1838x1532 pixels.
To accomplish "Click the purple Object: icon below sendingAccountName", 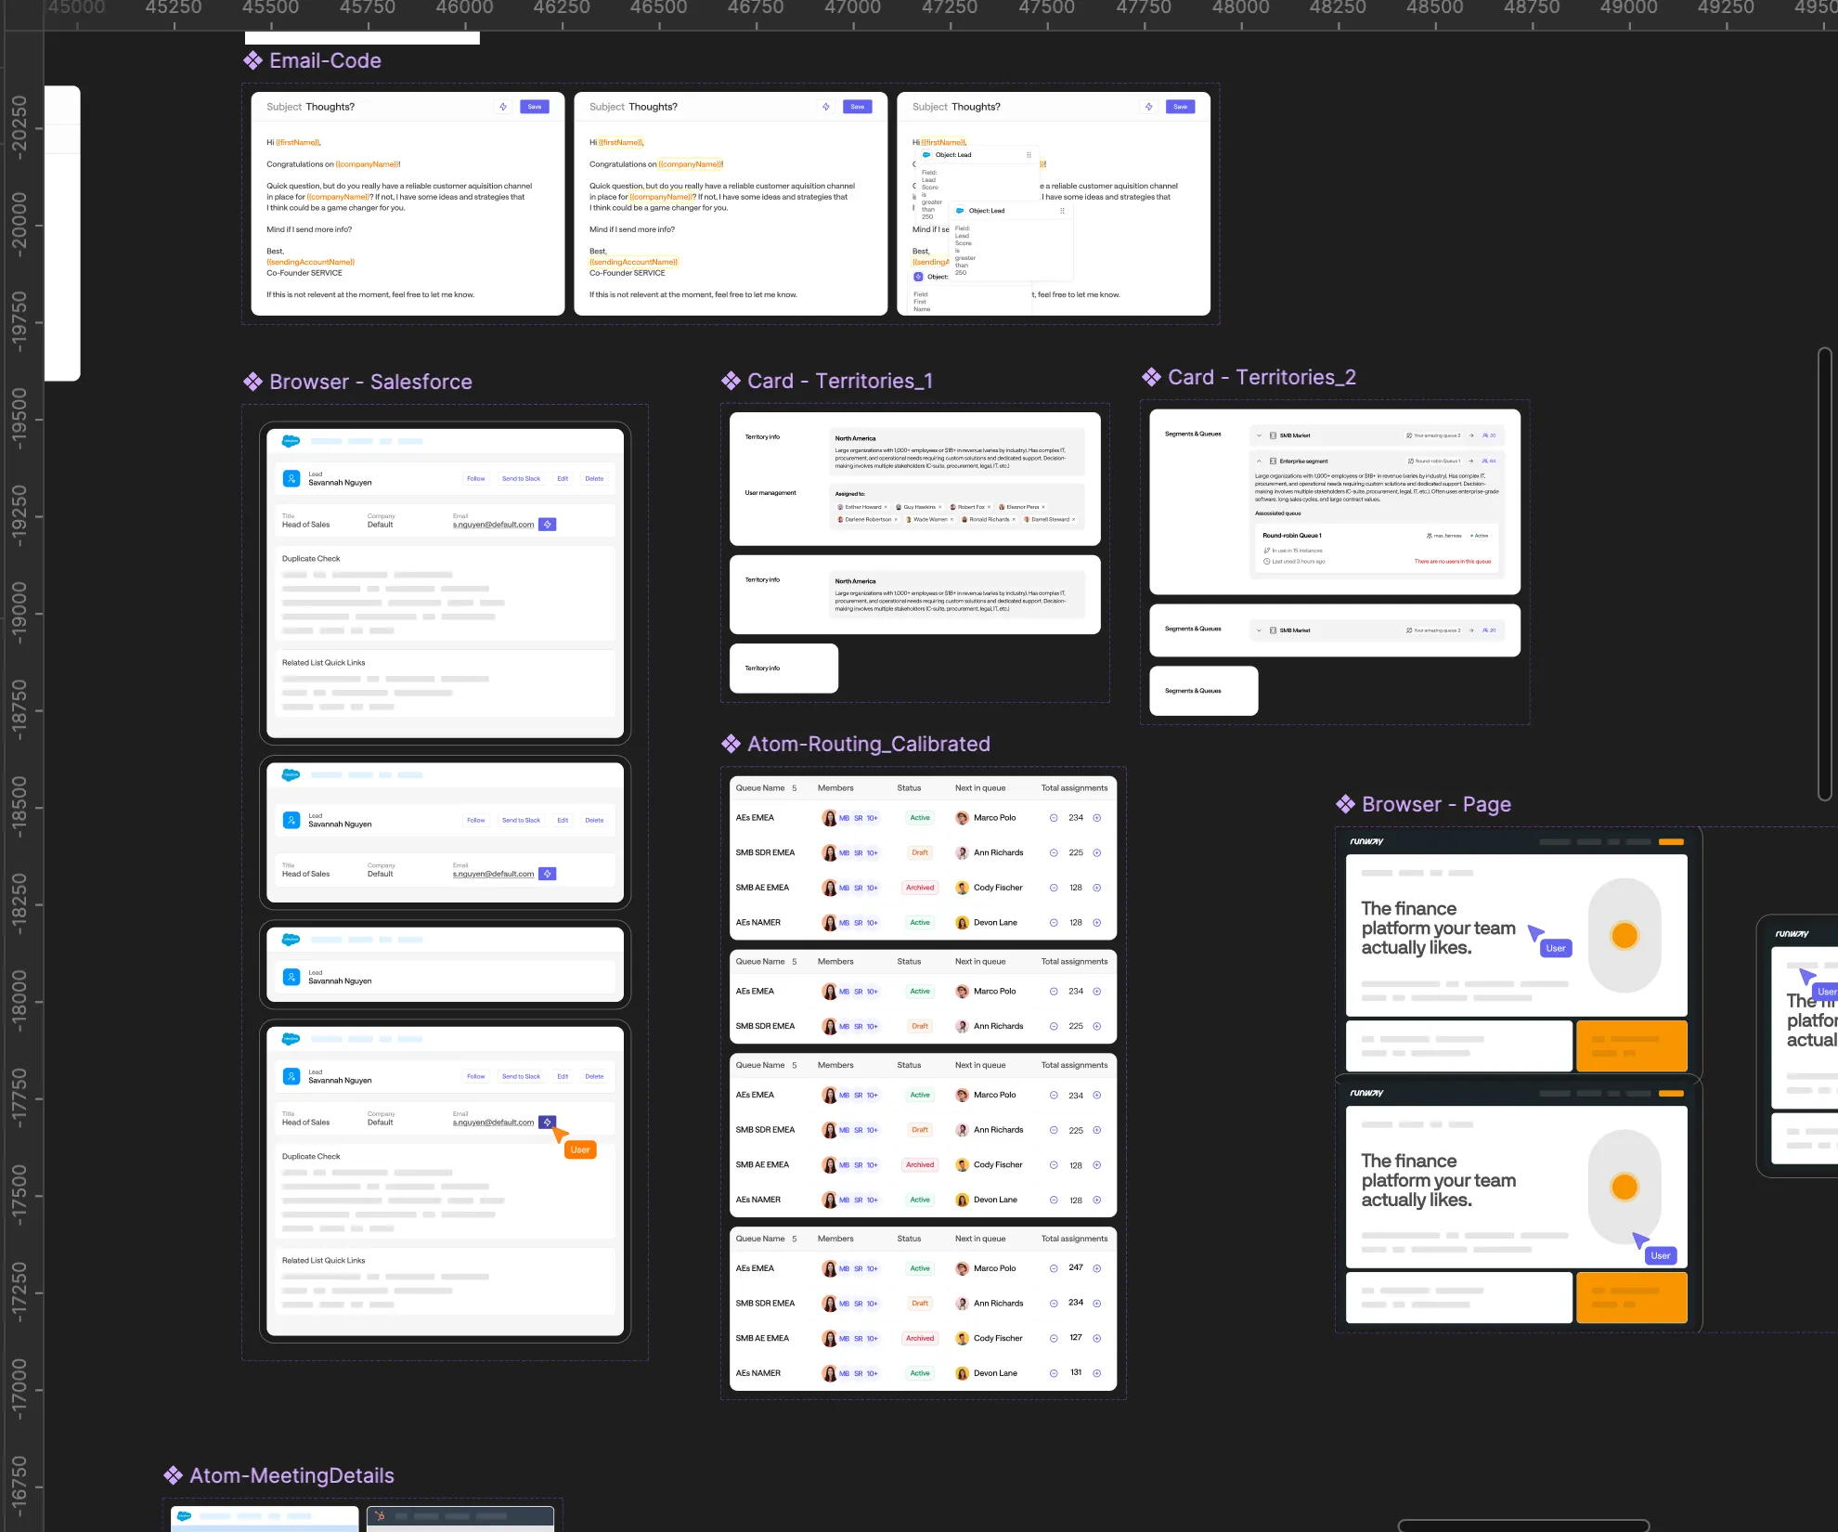I will click(918, 277).
